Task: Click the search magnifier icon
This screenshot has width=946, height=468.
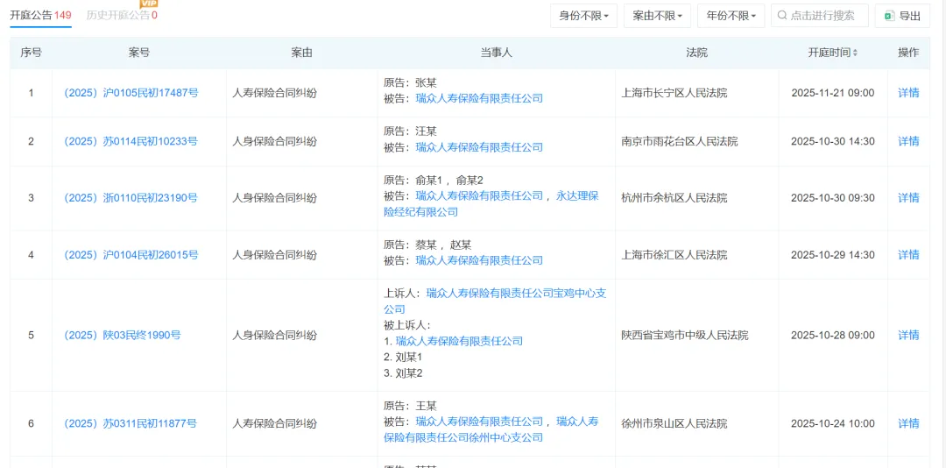Action: (x=782, y=16)
